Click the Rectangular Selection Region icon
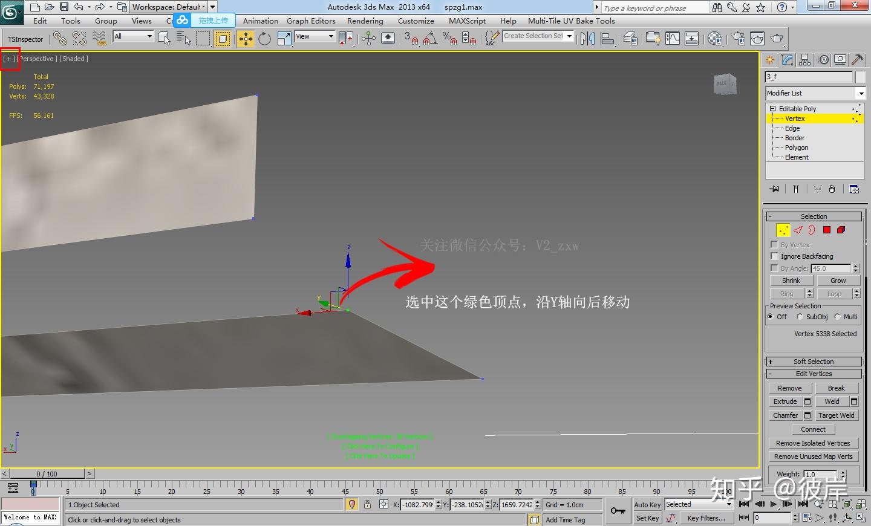This screenshot has width=871, height=526. [x=203, y=39]
